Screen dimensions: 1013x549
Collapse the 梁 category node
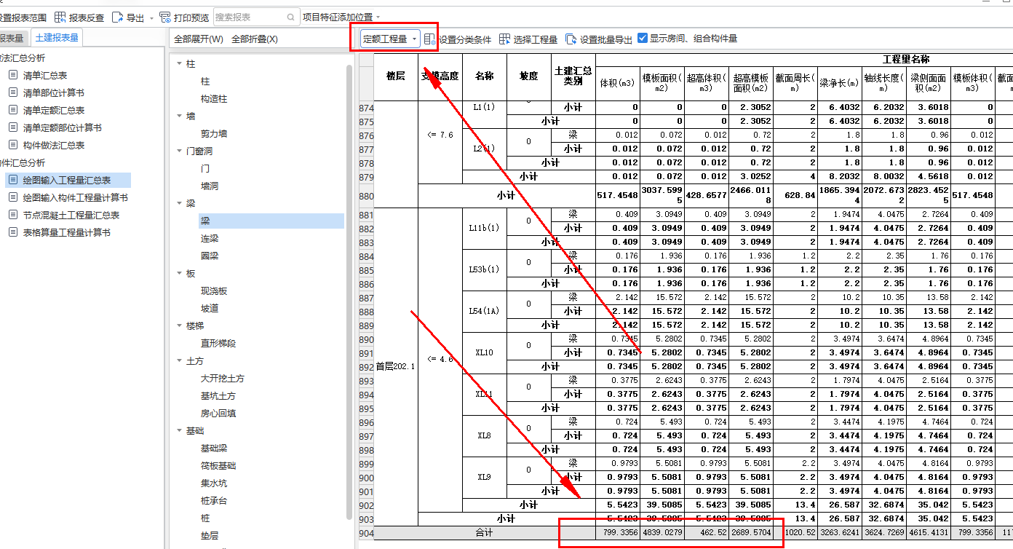click(179, 203)
